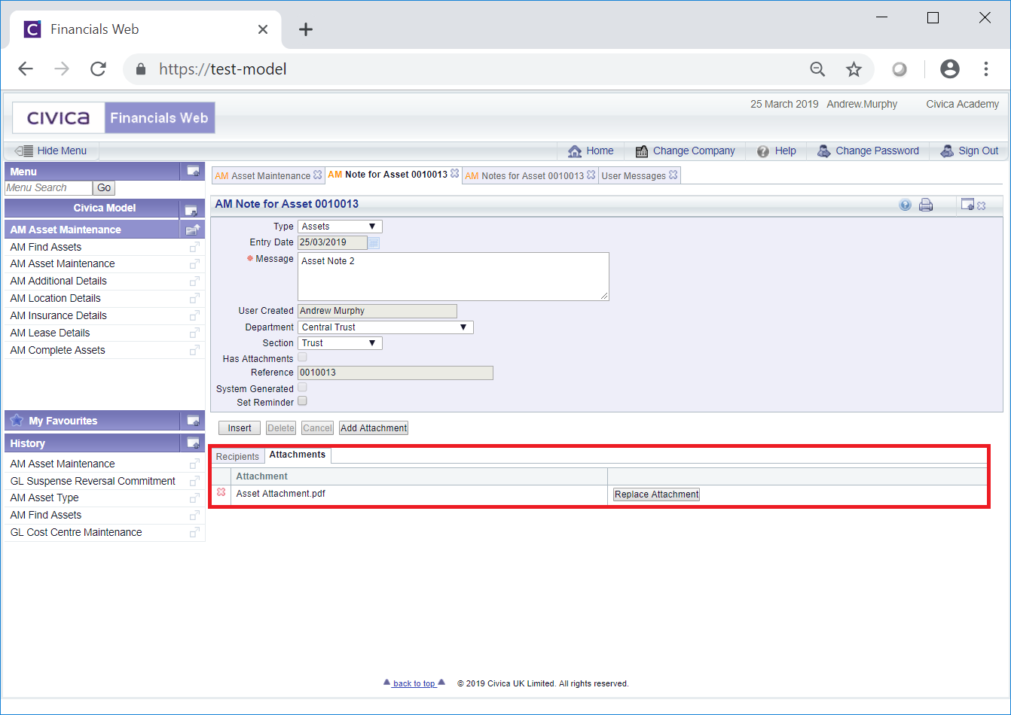Click the Hide Menu icon
The height and width of the screenshot is (715, 1011).
(24, 151)
